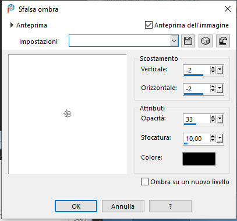Enable Ombra su un nuovo livello

144,182
